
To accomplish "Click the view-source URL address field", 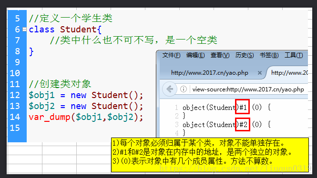I will coord(248,89).
